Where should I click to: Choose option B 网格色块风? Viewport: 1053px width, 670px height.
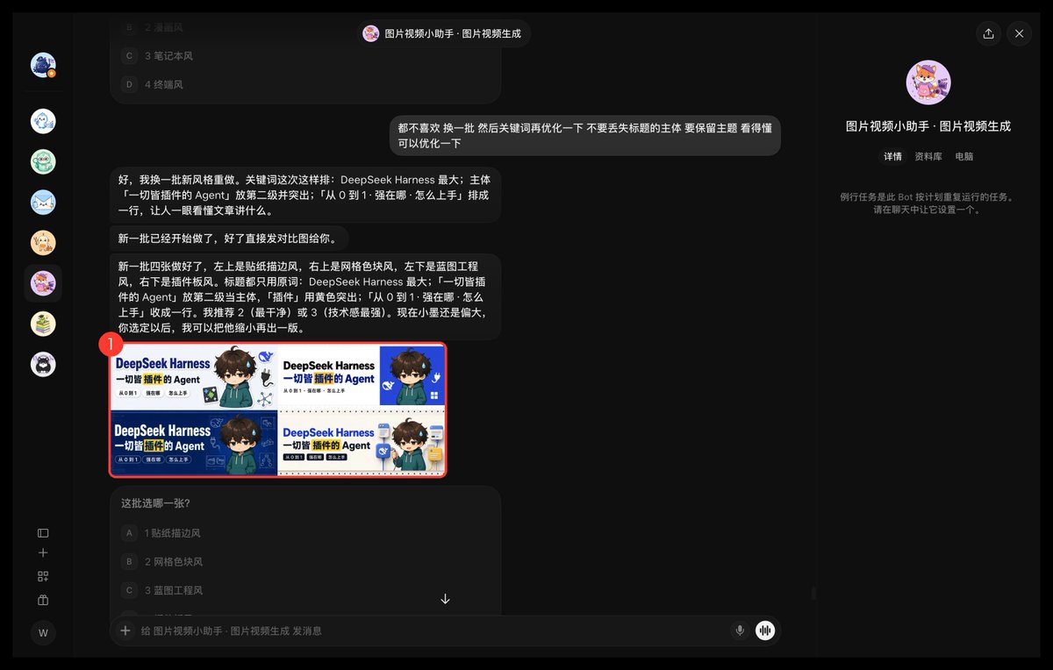click(305, 562)
